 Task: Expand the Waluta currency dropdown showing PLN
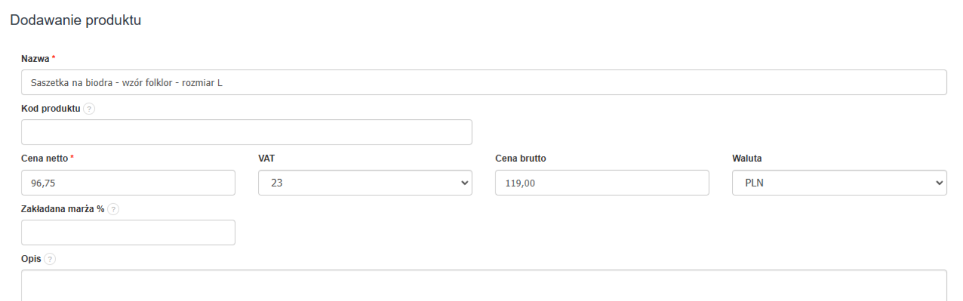coord(839,183)
